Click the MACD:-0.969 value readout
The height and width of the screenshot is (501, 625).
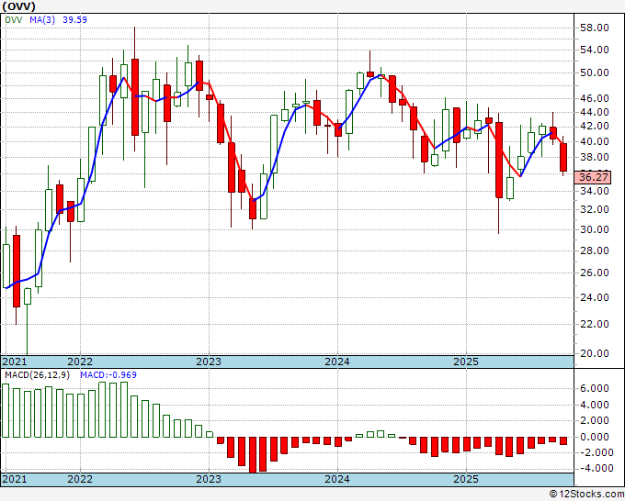pos(108,375)
